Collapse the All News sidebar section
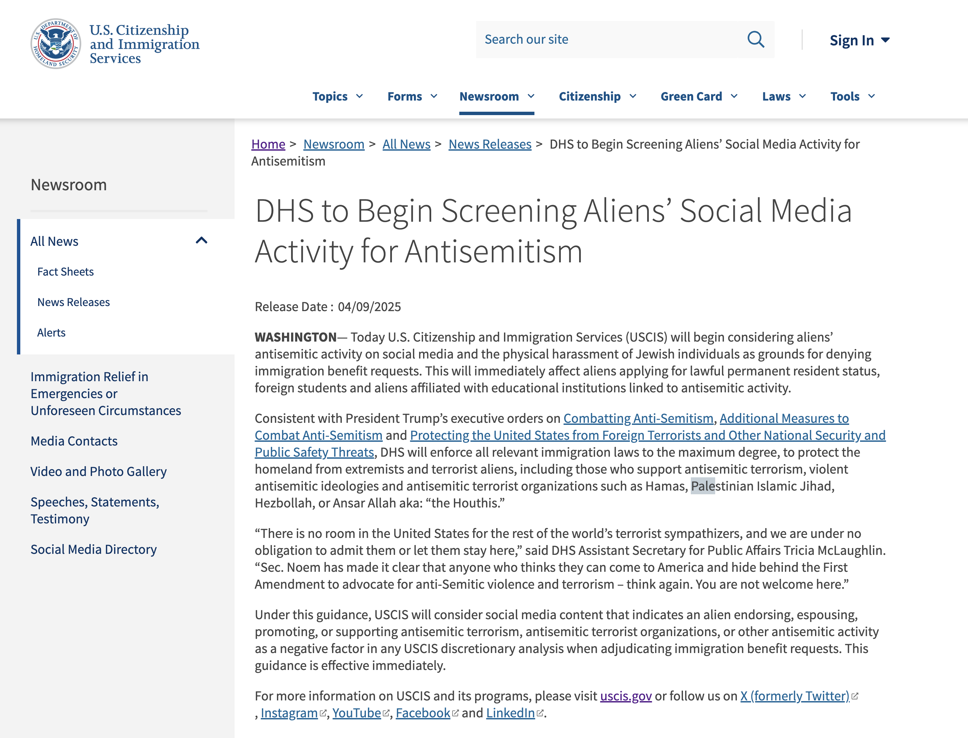The image size is (968, 738). pyautogui.click(x=201, y=241)
